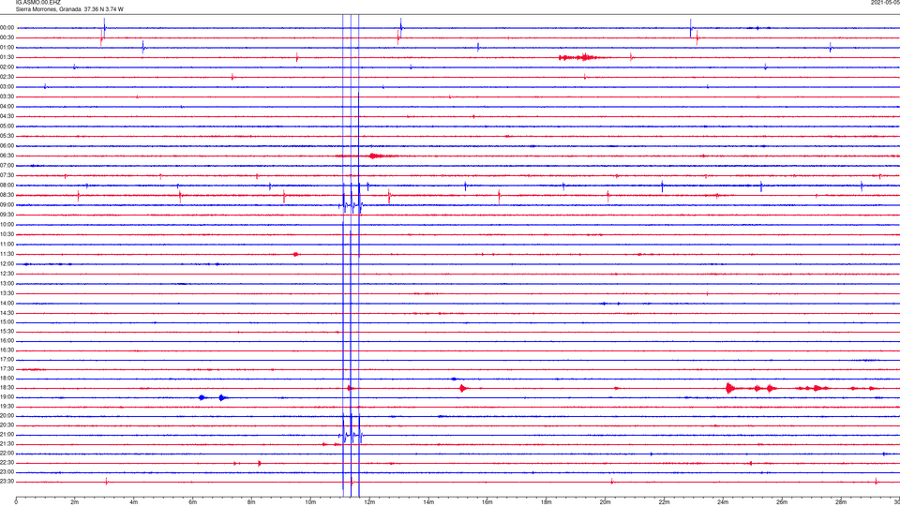Viewport: 900px width, 506px height.
Task: Click the blue double burst on the 19:00 trace
Action: pyautogui.click(x=213, y=397)
